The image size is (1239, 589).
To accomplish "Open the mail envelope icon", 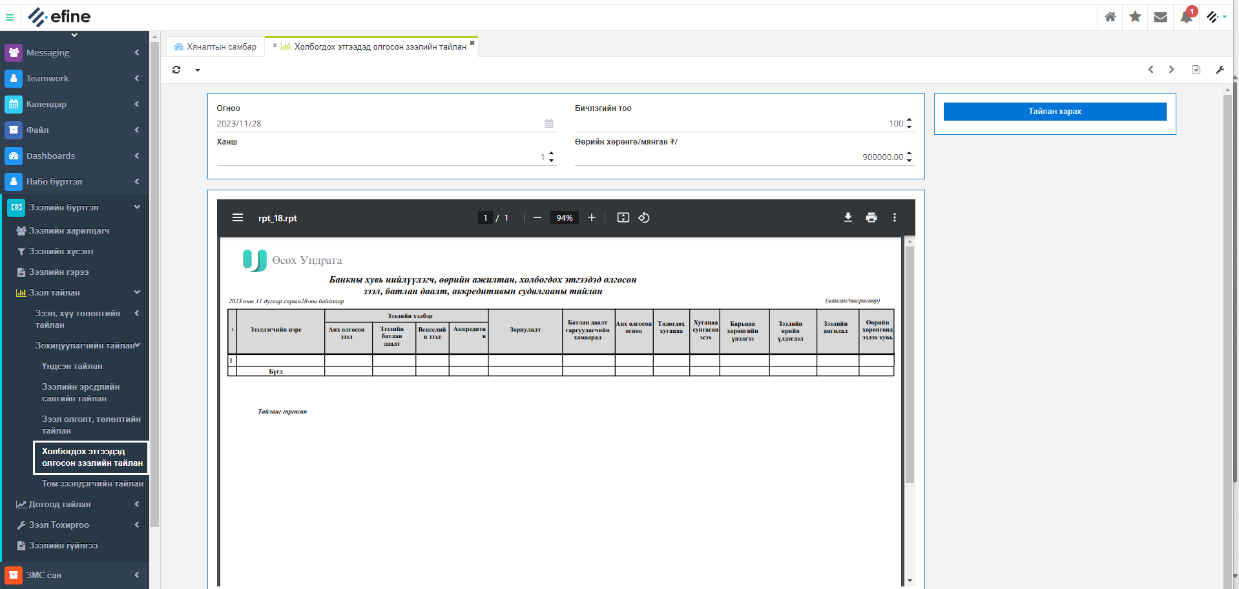I will 1160,17.
